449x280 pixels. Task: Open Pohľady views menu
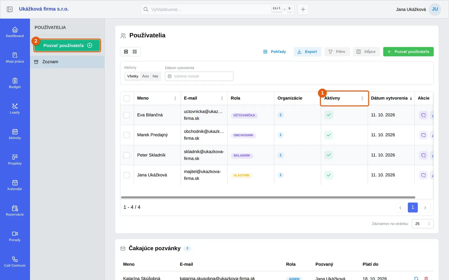(x=274, y=52)
